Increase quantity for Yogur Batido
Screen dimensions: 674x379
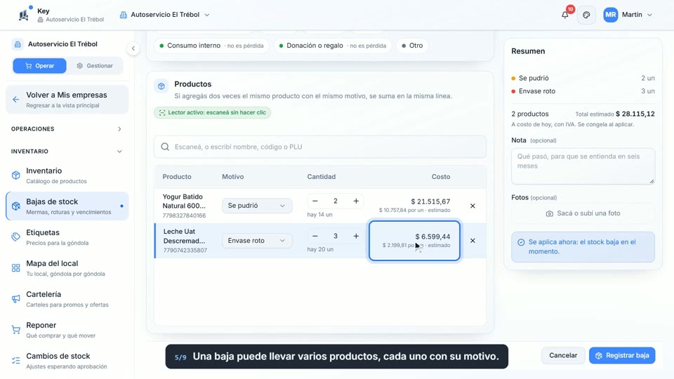pos(356,201)
